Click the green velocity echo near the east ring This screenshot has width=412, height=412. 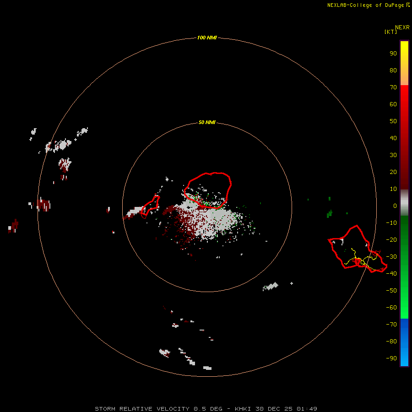[329, 214]
